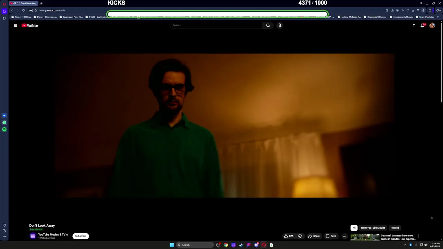This screenshot has height=249, width=443.
Task: Reload the current page
Action: click(23, 10)
